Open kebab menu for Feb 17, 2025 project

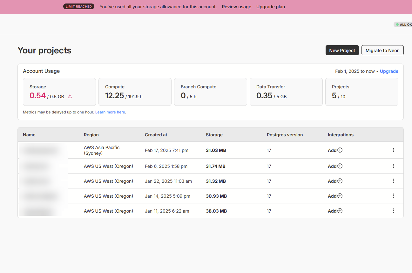click(x=394, y=150)
